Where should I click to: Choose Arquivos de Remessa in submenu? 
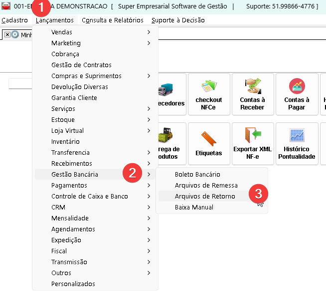(x=212, y=185)
